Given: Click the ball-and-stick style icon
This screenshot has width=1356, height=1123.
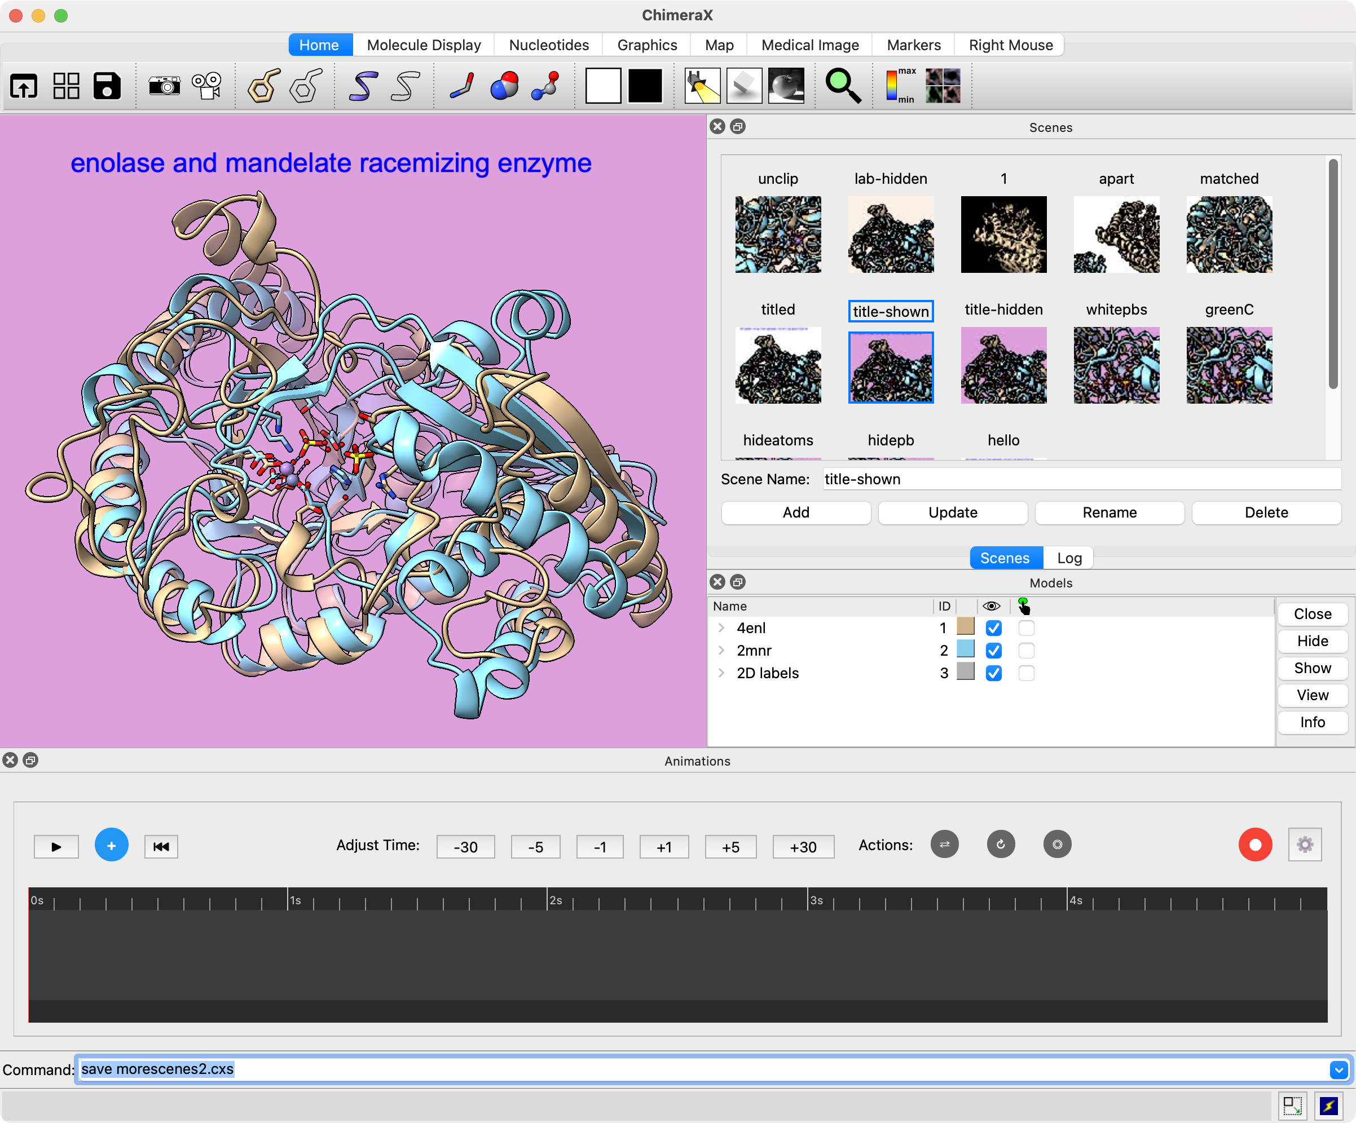Looking at the screenshot, I should click(545, 85).
